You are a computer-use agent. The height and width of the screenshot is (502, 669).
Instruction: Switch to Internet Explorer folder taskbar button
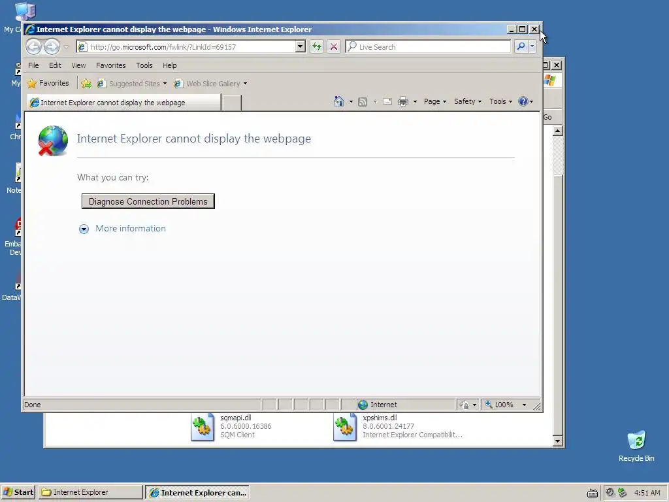point(90,492)
